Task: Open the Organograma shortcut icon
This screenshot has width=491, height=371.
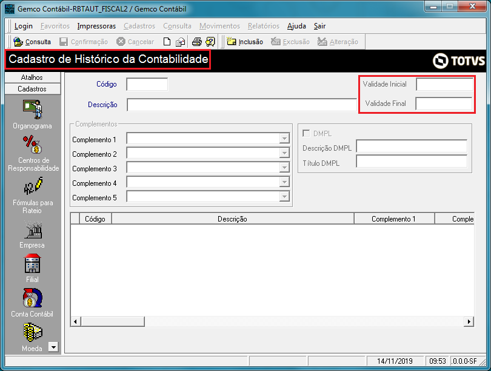Action: (x=33, y=110)
